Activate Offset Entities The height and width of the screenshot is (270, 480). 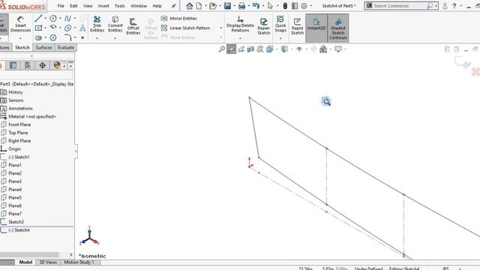click(x=133, y=26)
